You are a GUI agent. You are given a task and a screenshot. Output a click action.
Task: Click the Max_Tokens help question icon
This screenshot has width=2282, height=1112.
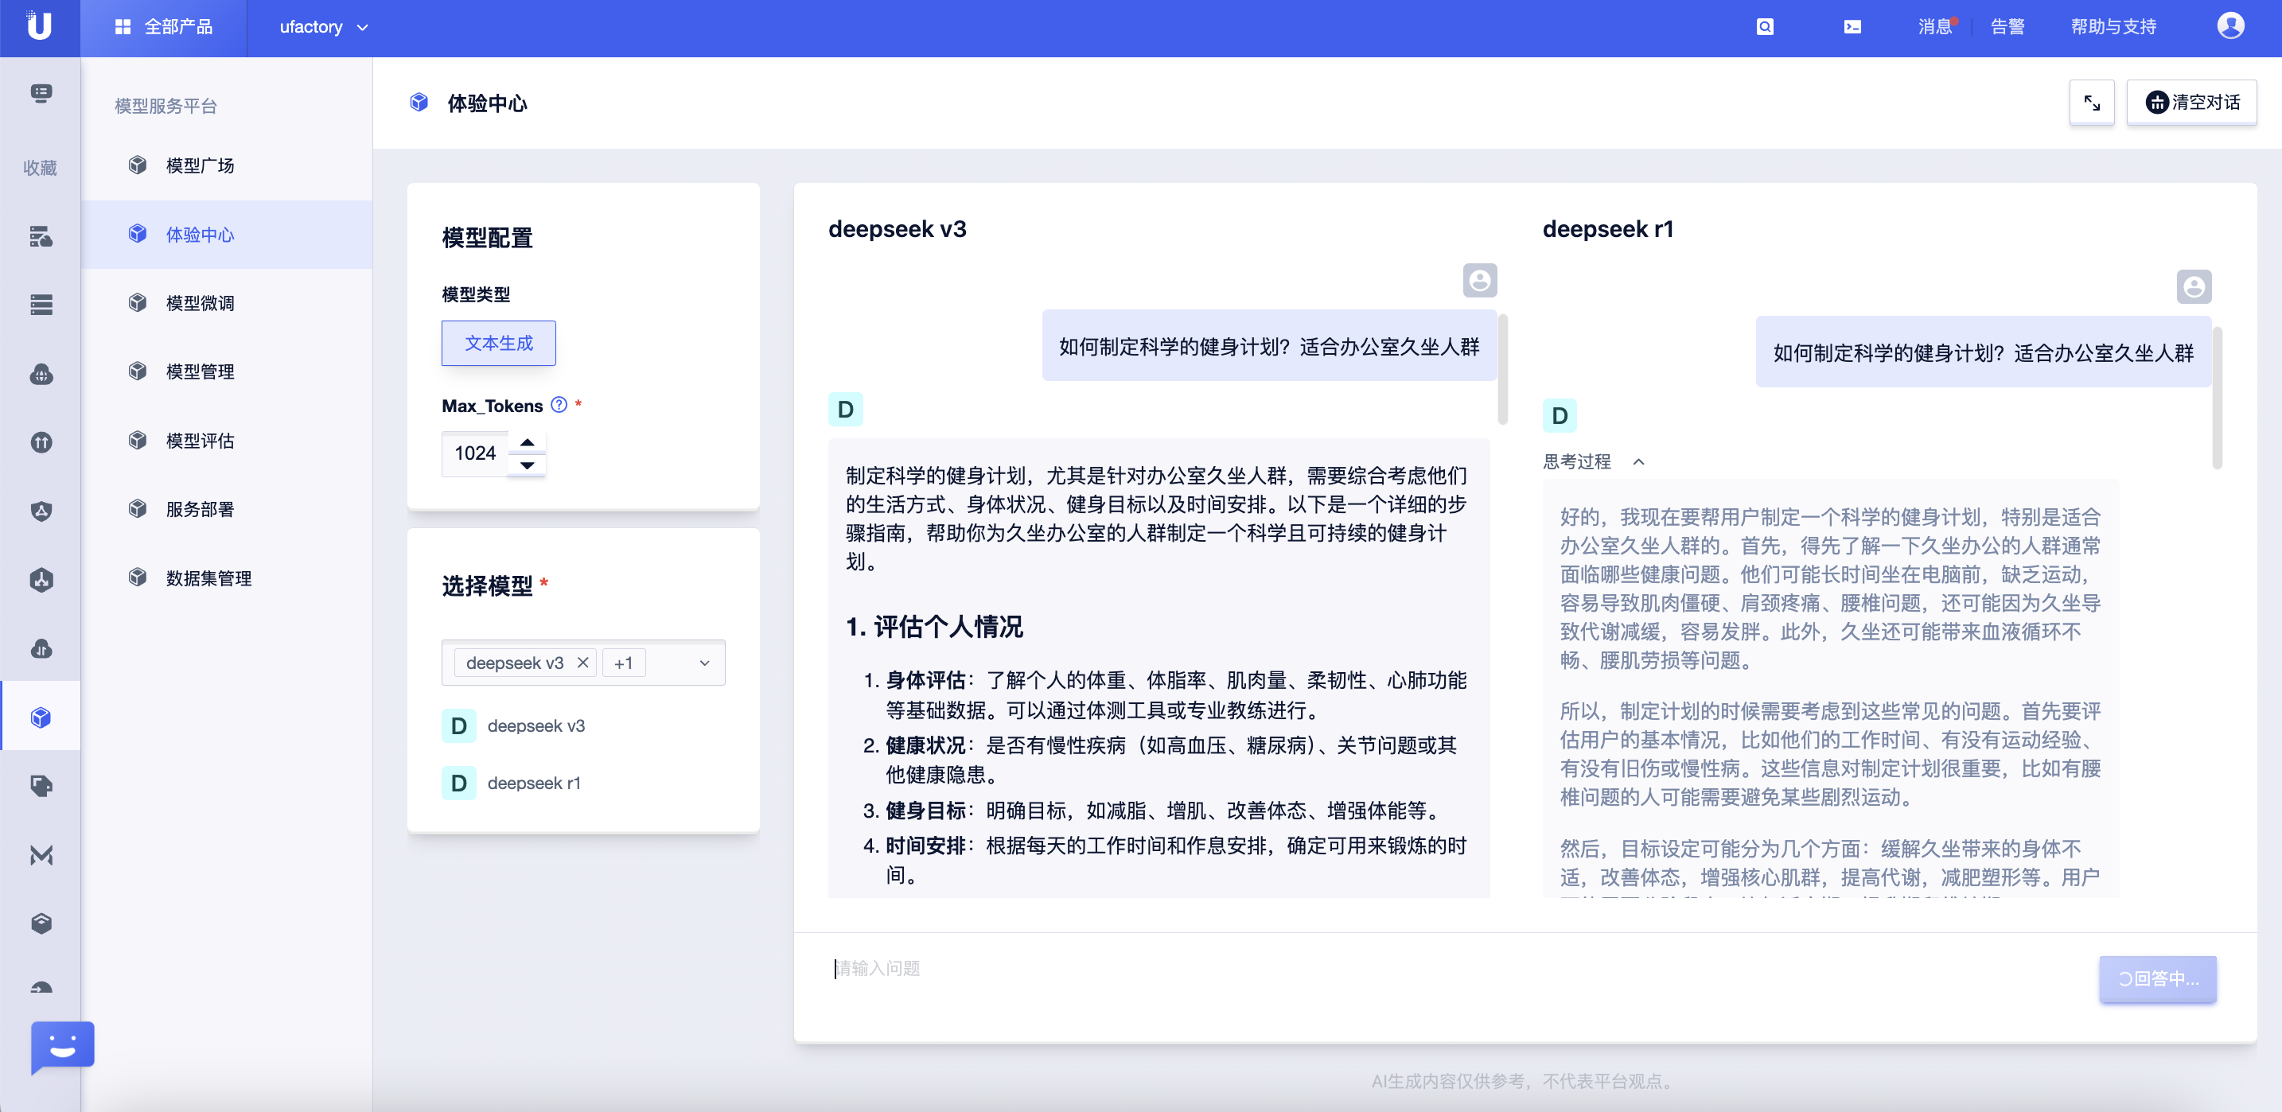pos(559,405)
